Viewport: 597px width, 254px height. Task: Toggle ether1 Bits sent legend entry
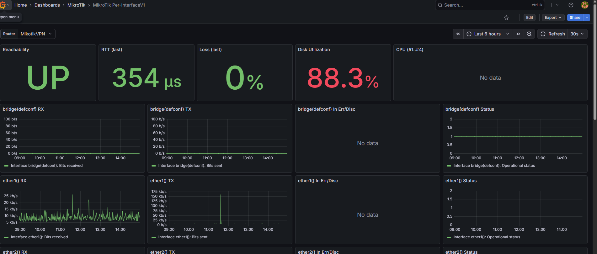click(179, 237)
